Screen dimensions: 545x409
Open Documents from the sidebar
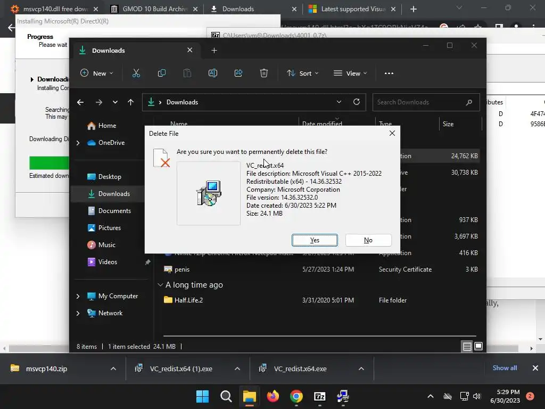[x=114, y=211]
